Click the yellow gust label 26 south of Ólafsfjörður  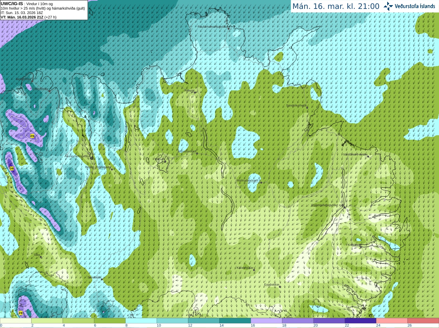[32, 136]
